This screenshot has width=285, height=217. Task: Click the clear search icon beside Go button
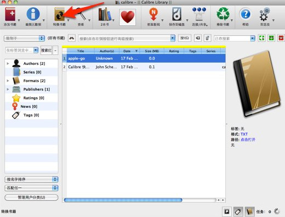pyautogui.click(x=198, y=38)
